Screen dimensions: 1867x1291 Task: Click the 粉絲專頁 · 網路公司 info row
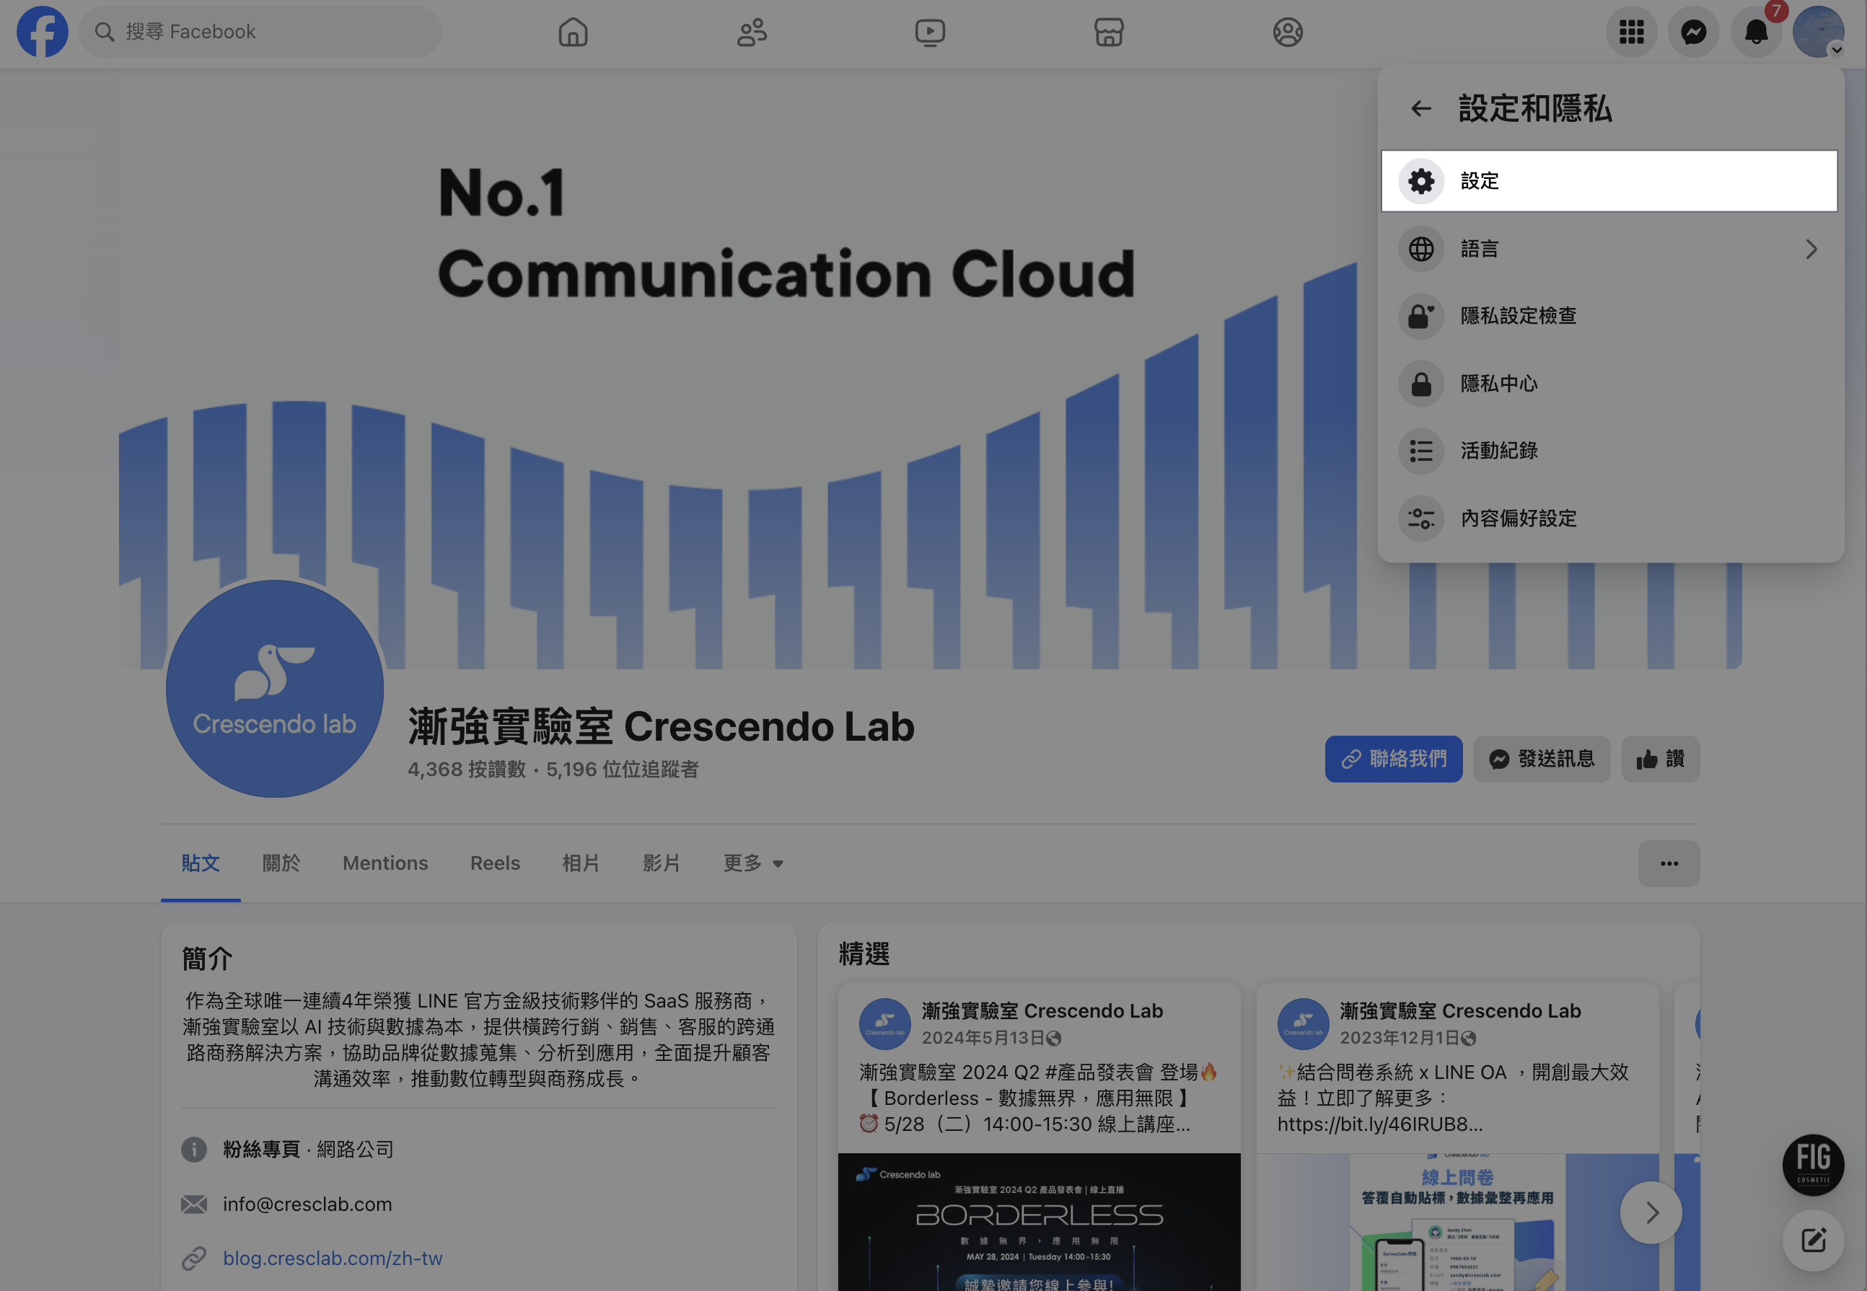pyautogui.click(x=307, y=1150)
